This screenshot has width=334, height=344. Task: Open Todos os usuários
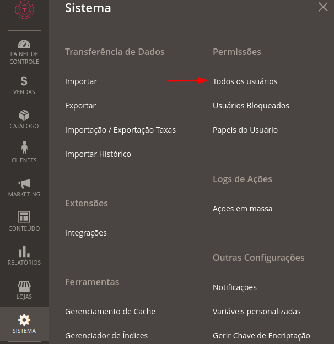(245, 81)
